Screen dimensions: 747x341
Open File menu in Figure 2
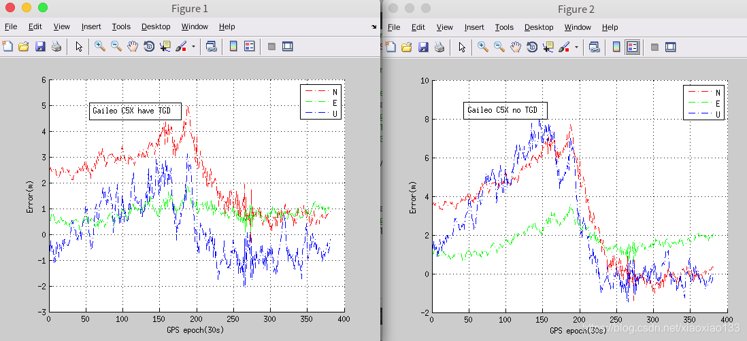point(394,27)
